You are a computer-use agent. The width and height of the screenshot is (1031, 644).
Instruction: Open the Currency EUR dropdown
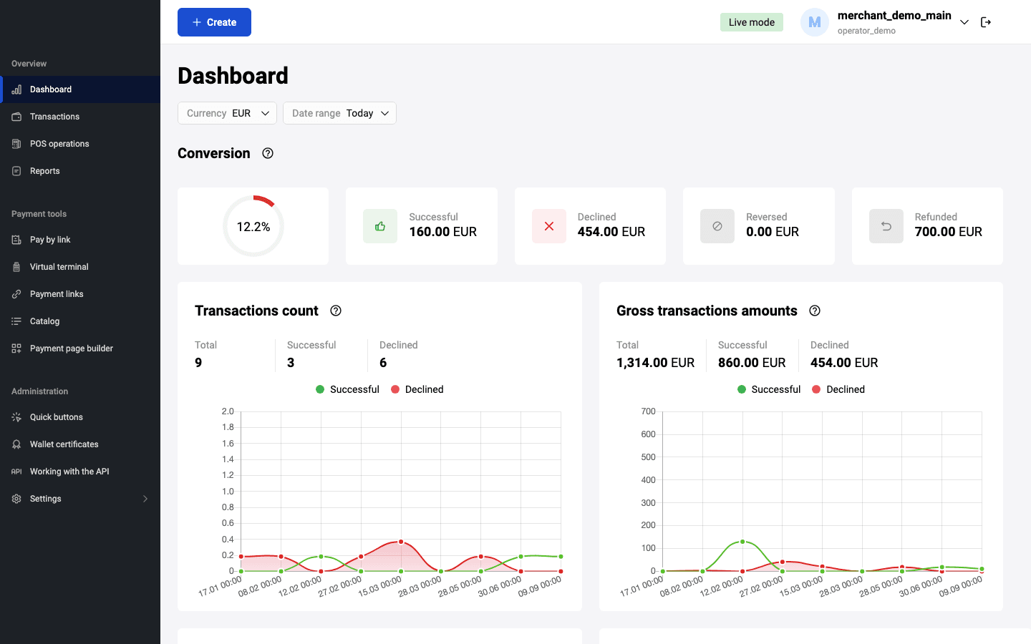(227, 113)
